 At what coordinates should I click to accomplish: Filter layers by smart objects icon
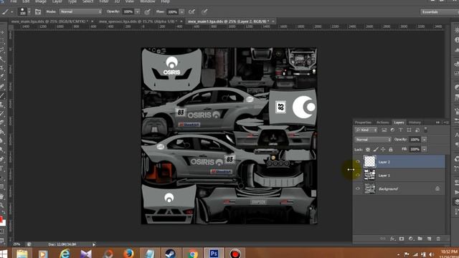[x=417, y=130]
